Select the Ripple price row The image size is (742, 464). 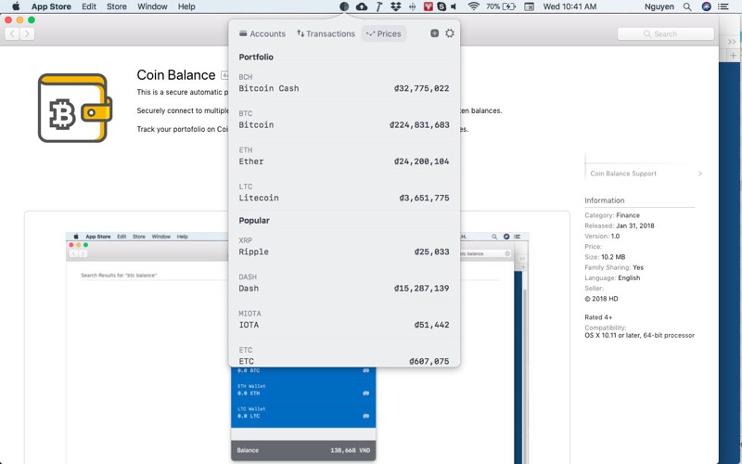(344, 246)
